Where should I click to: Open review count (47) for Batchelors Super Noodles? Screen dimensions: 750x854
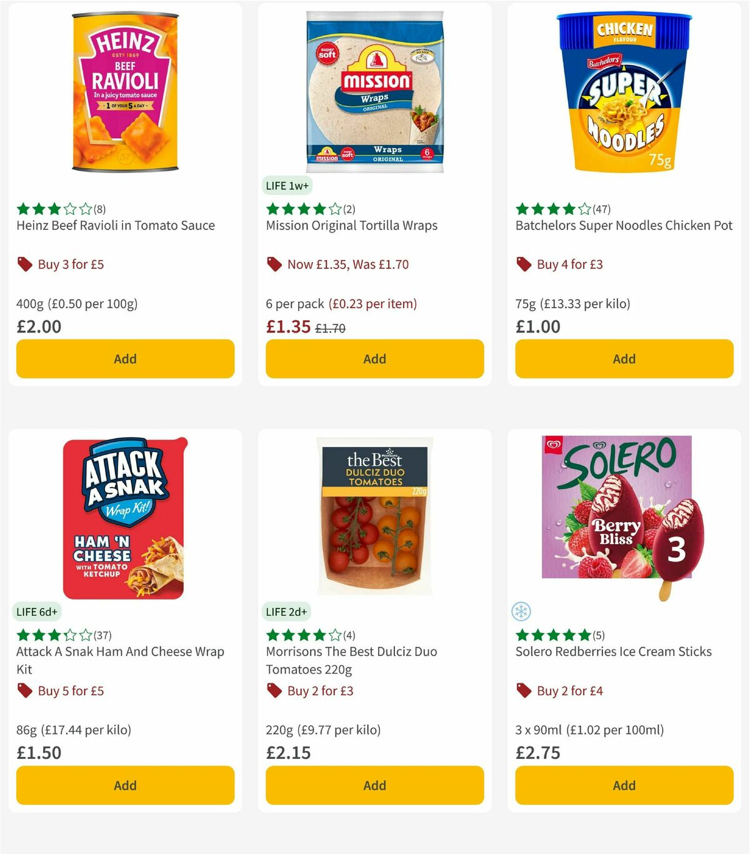point(602,209)
